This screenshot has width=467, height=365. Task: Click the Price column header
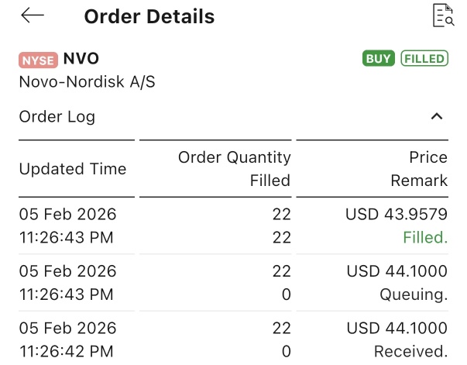428,157
